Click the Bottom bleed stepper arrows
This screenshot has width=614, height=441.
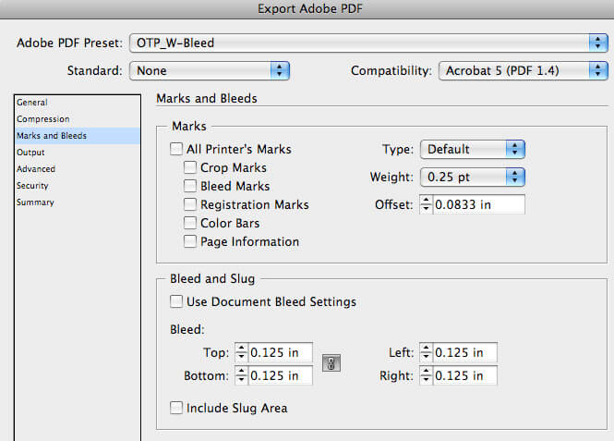[241, 375]
